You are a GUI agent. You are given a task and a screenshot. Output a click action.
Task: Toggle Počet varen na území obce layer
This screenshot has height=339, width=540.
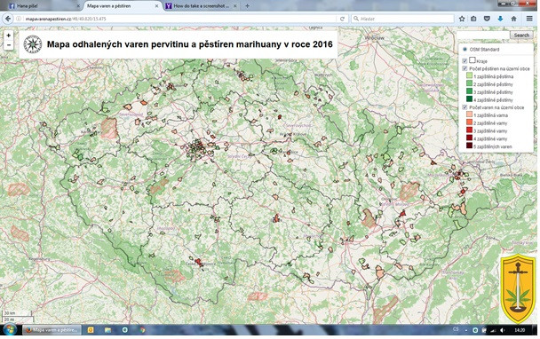click(465, 107)
